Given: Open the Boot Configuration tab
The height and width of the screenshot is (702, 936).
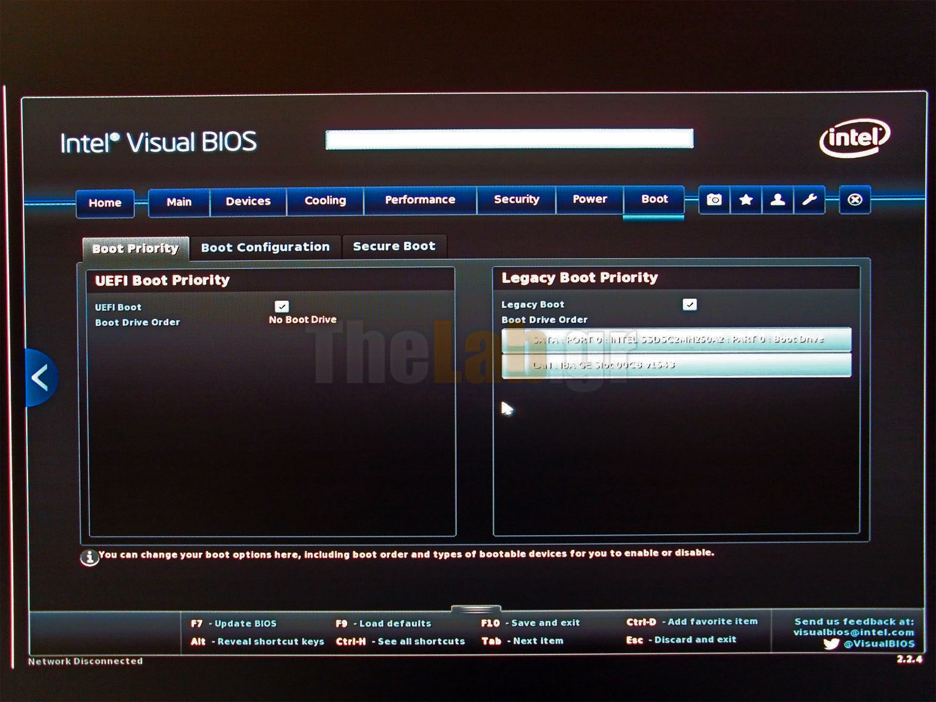Looking at the screenshot, I should pos(265,247).
